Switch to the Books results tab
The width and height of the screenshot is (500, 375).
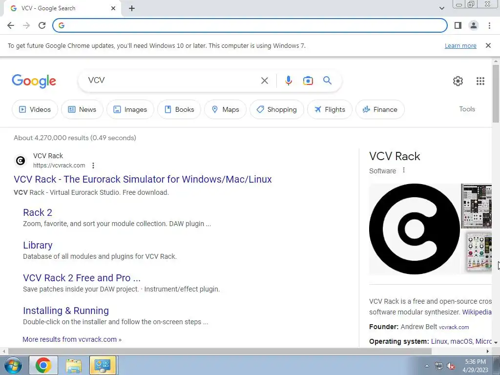pyautogui.click(x=179, y=109)
